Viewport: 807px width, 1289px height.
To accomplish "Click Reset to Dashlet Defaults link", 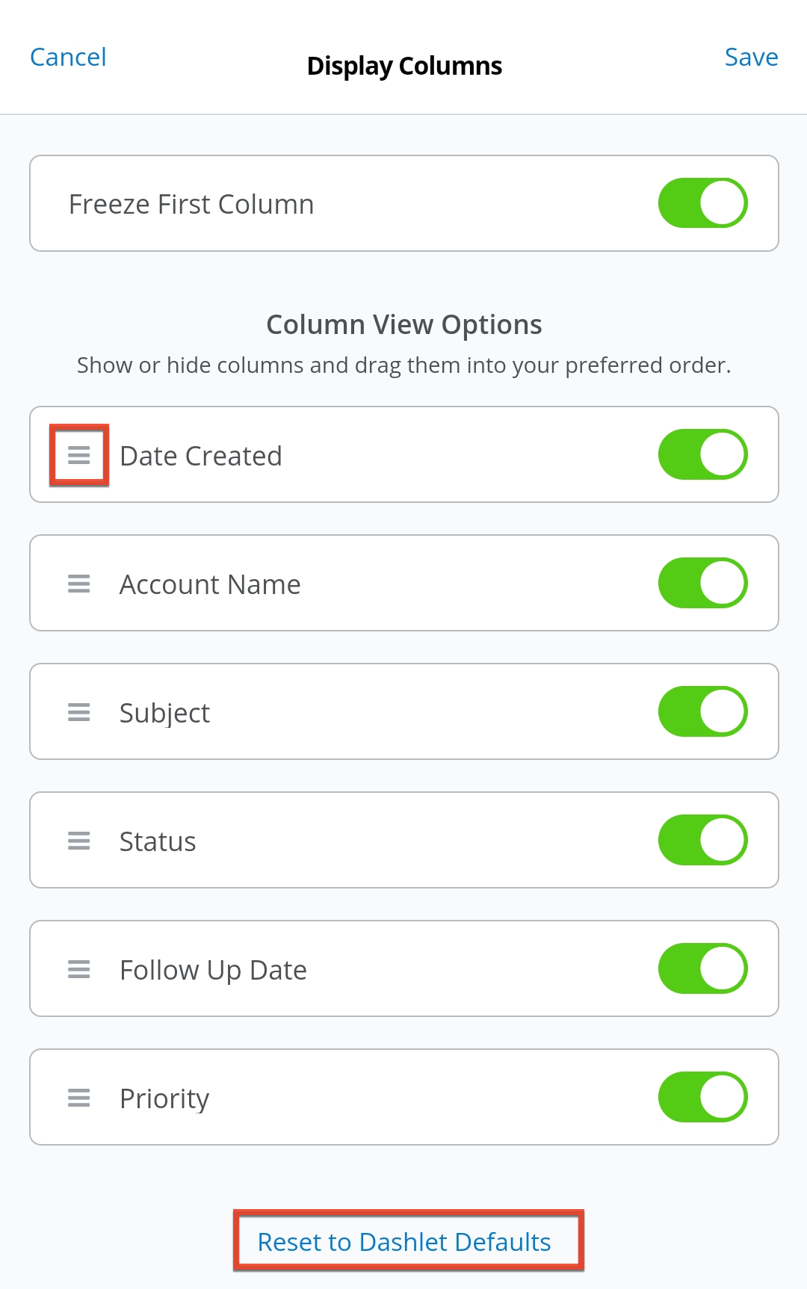I will 404,1242.
